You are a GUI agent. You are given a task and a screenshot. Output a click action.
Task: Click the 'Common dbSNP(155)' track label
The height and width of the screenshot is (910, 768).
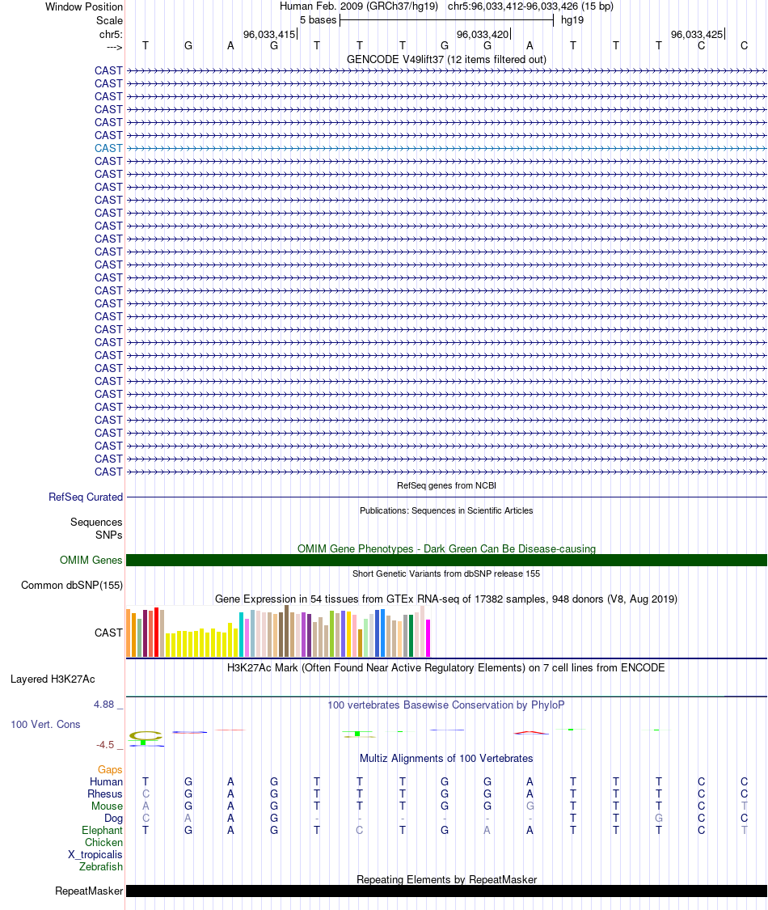point(72,586)
